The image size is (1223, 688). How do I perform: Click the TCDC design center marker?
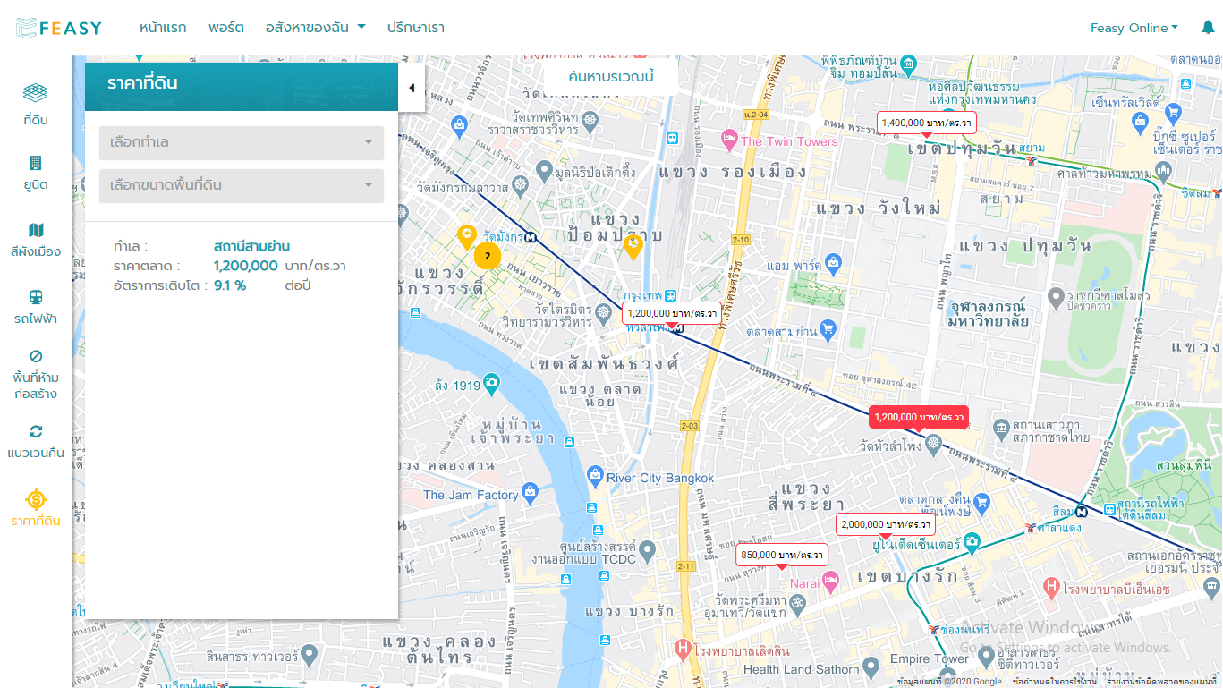[647, 549]
